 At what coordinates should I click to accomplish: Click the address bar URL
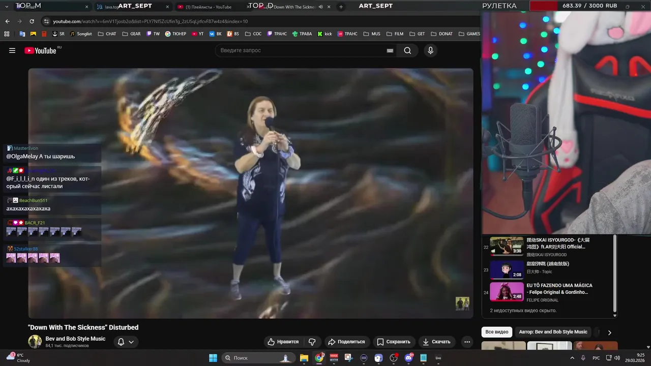150,21
